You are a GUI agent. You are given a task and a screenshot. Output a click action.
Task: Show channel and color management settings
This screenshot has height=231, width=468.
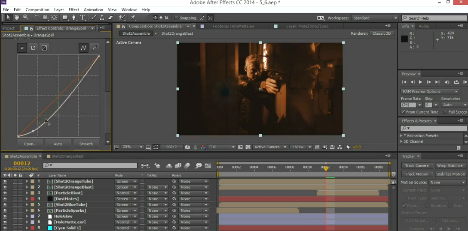pyautogui.click(x=203, y=147)
